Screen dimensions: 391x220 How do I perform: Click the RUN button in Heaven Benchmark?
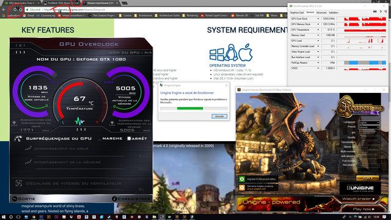point(368,178)
